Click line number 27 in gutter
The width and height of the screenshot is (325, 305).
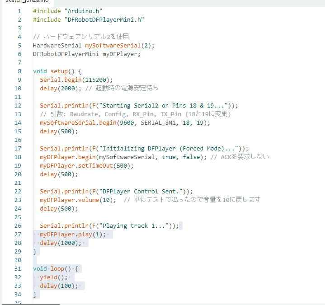tap(18, 235)
